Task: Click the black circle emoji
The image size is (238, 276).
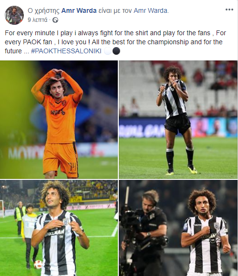Action: (116, 51)
